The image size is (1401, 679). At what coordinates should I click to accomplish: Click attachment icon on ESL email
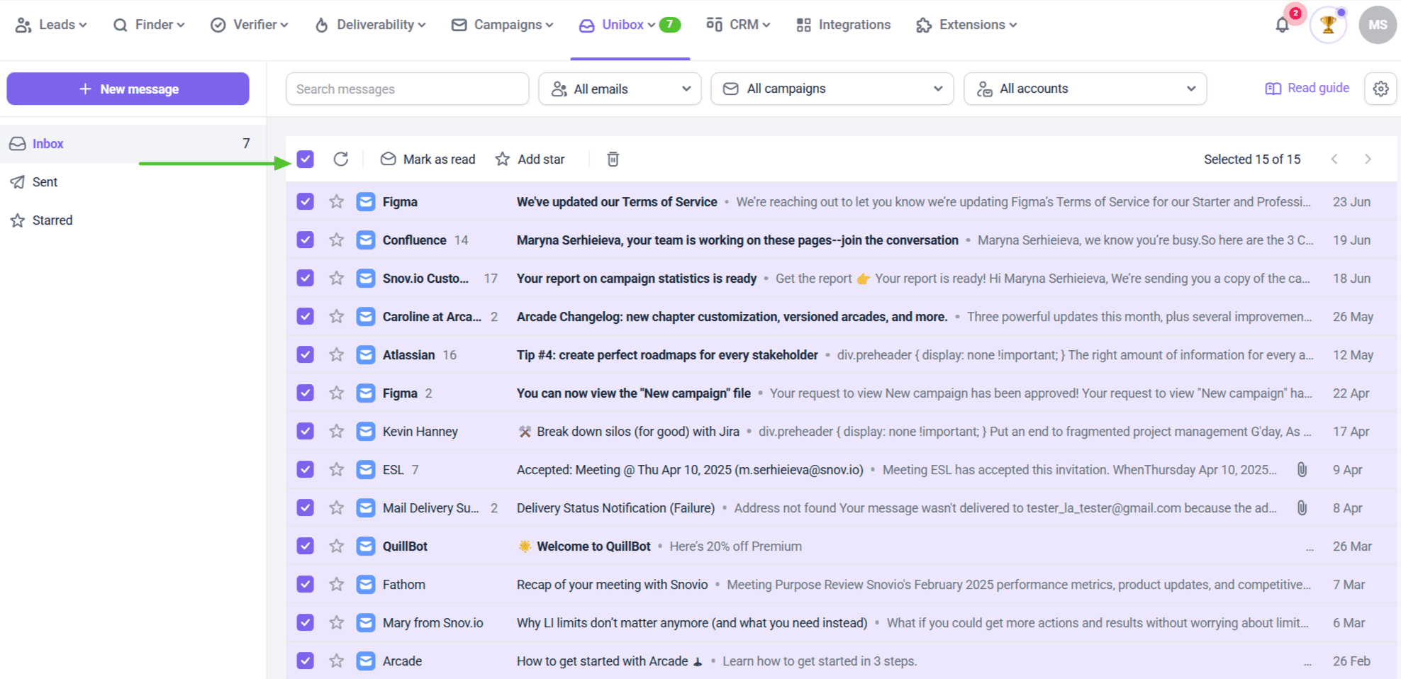coord(1302,470)
